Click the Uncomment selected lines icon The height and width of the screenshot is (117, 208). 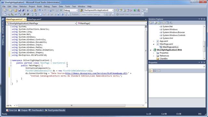click(x=36, y=14)
